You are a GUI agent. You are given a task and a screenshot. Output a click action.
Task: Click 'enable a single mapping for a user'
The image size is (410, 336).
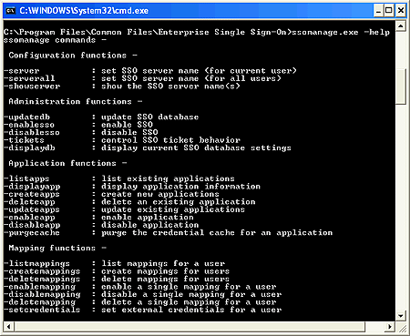tap(189, 287)
